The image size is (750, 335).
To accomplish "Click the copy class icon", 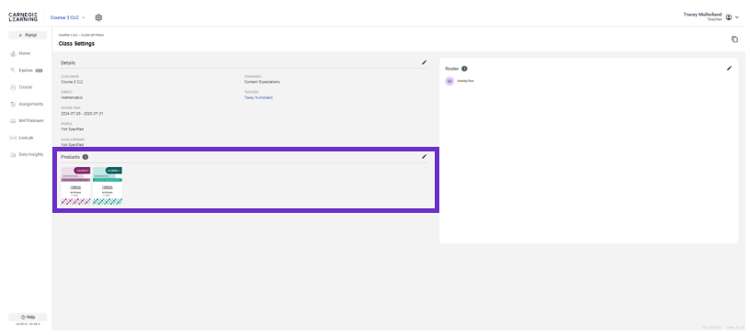I will [734, 39].
